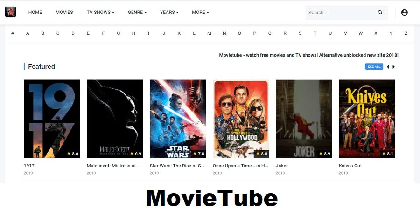This screenshot has width=420, height=213.
Task: Open Once Upon a Time in Hollywood poster
Action: (241, 118)
